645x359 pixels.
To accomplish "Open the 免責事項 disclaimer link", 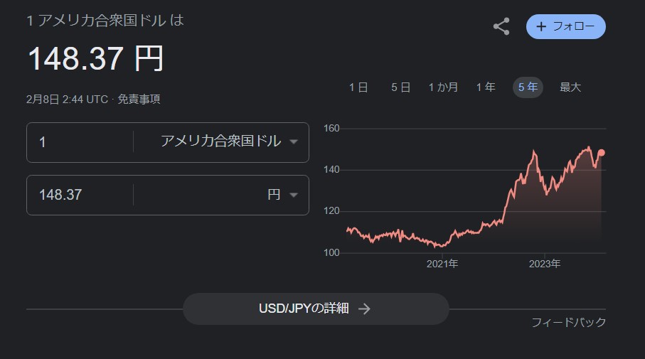I will (139, 99).
